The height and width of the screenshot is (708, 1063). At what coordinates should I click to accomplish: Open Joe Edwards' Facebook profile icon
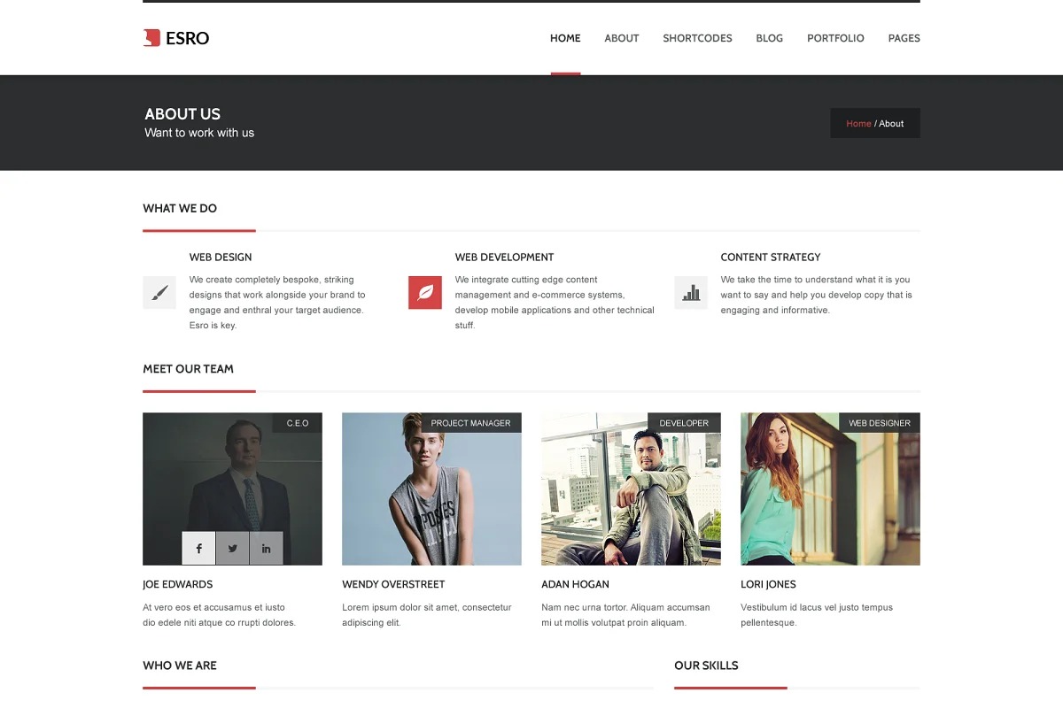tap(198, 549)
